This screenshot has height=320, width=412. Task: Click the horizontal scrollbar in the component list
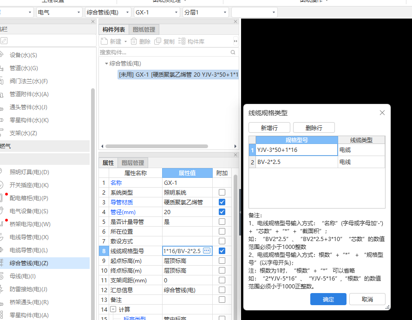(157, 146)
